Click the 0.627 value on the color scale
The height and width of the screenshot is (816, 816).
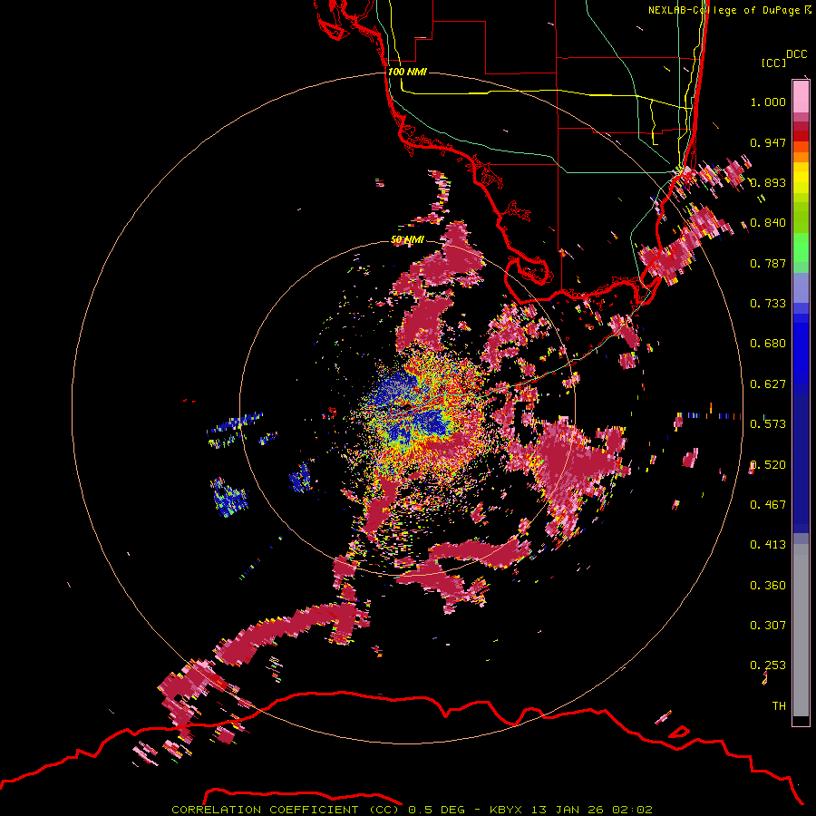(x=768, y=384)
